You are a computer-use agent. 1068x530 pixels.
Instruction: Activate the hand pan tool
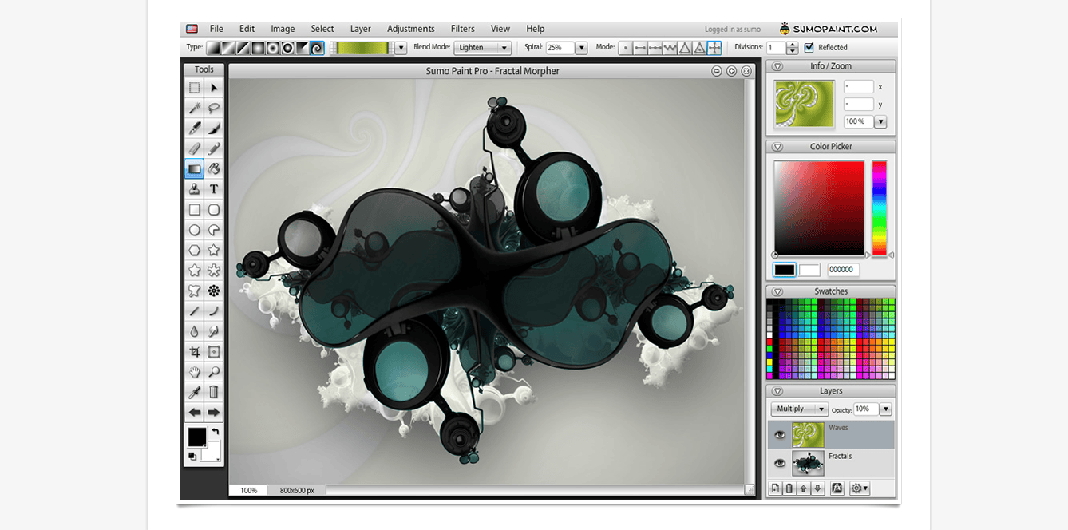[195, 372]
